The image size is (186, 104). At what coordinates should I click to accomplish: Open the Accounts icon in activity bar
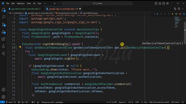3,90
